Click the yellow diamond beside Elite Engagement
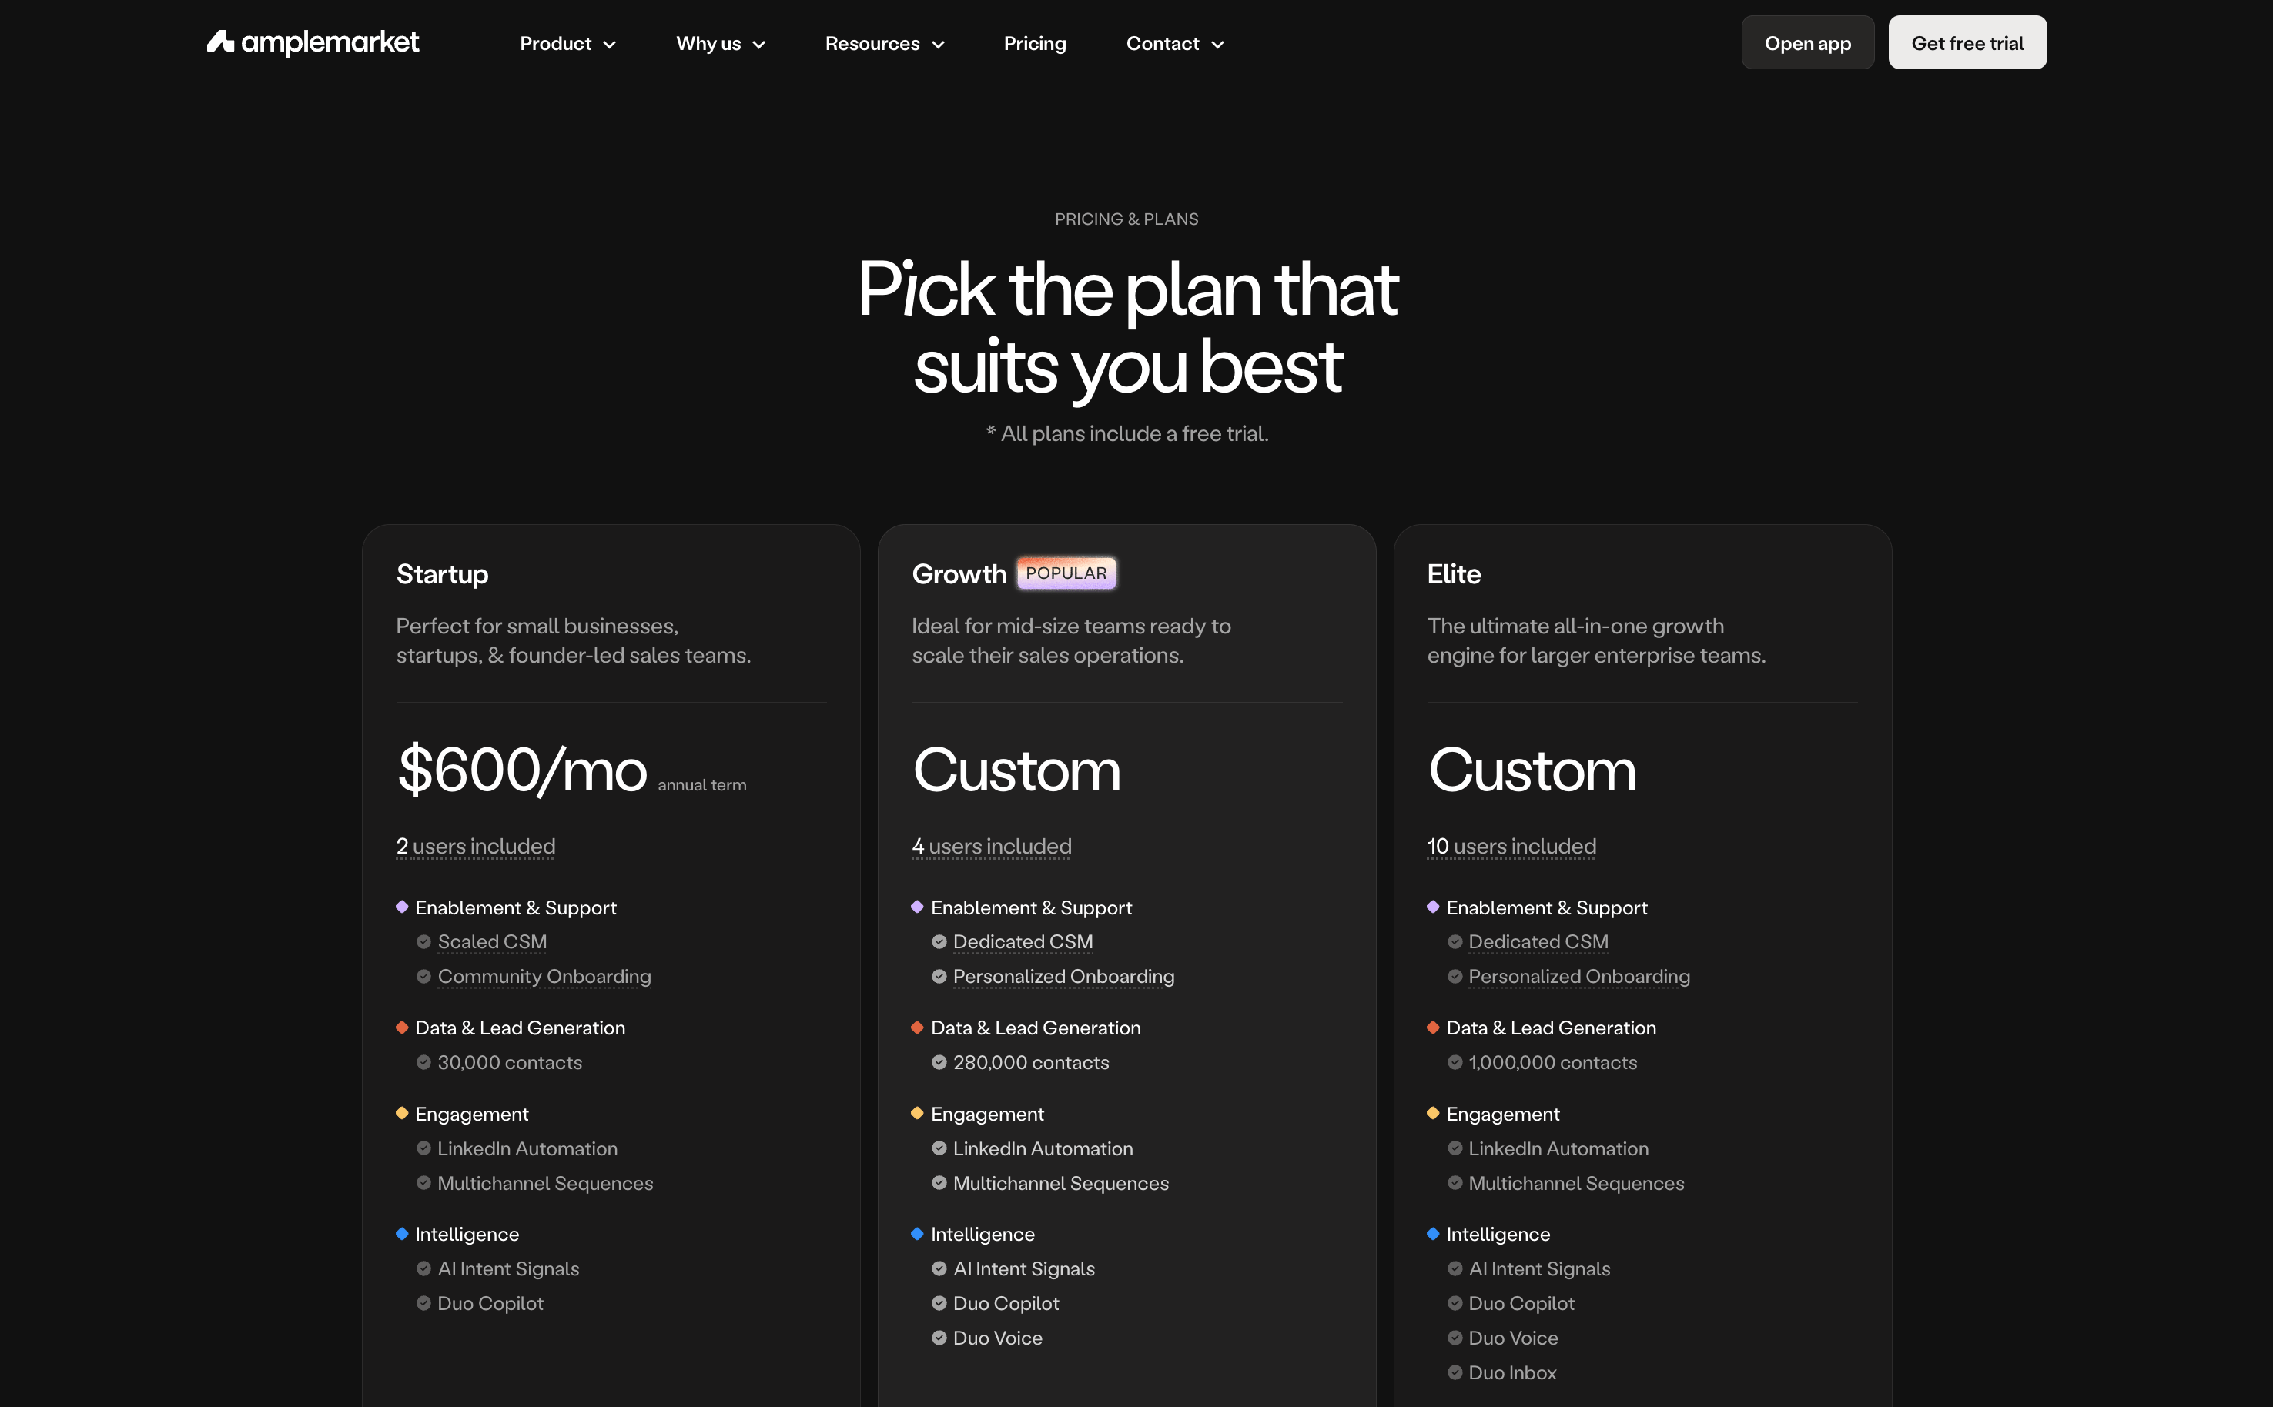 click(x=1432, y=1114)
